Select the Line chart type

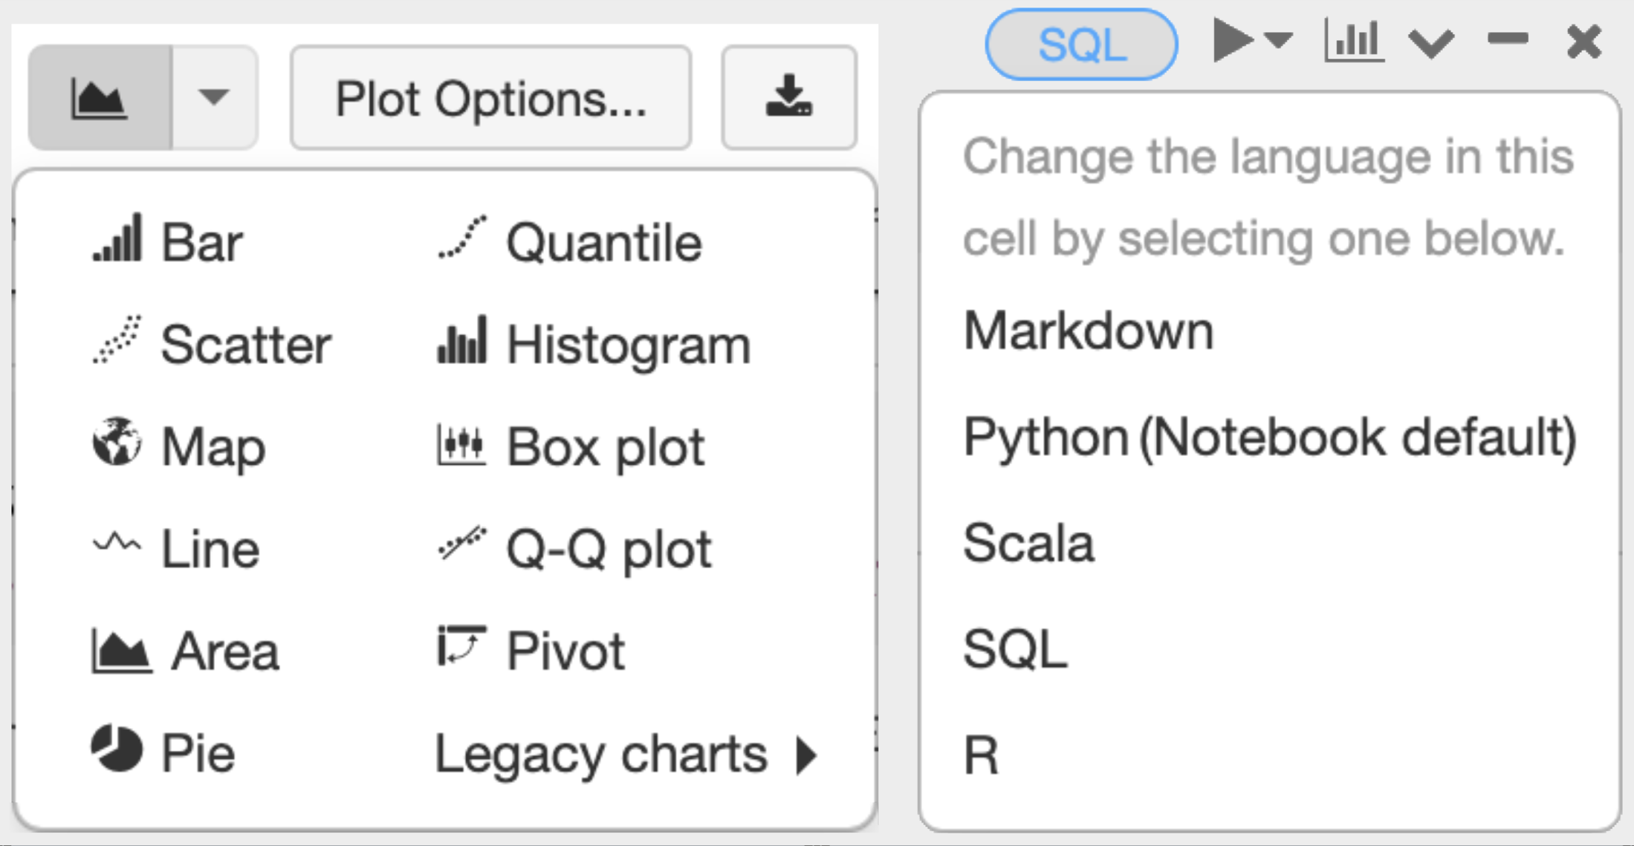(210, 549)
